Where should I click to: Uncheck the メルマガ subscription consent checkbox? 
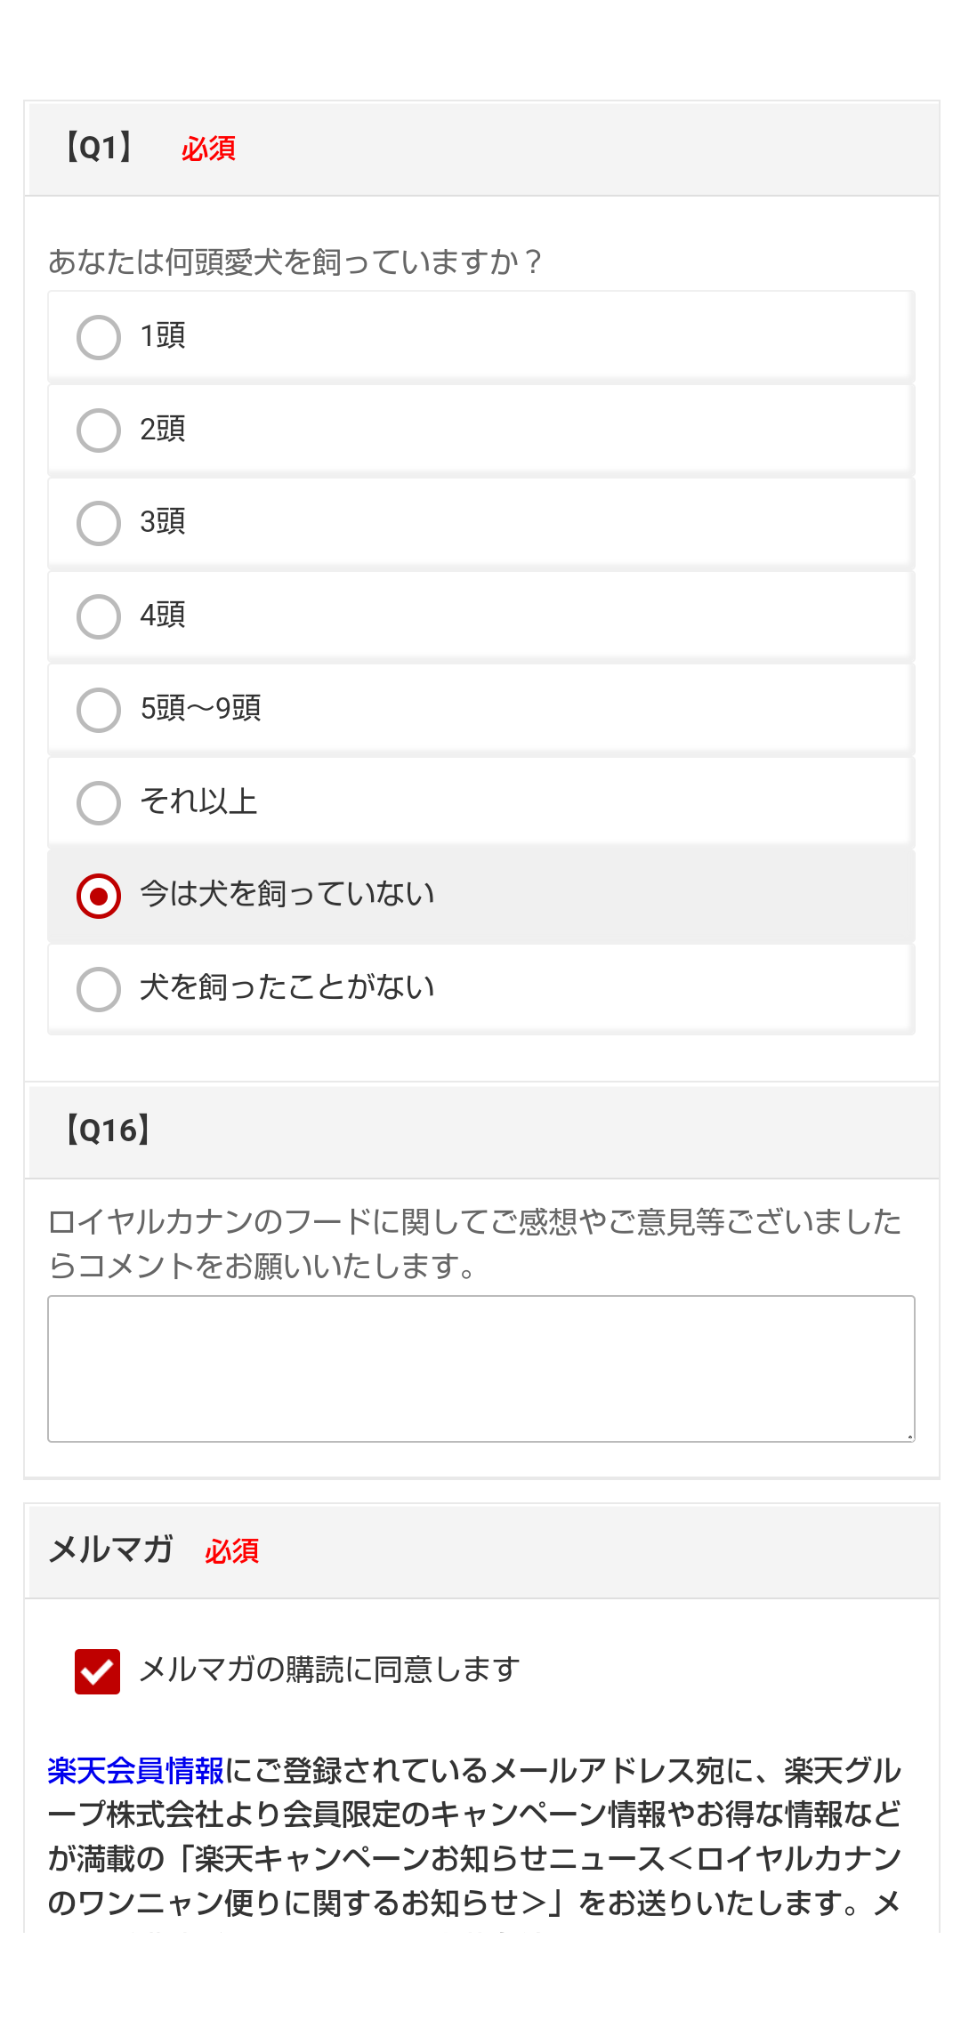[x=98, y=1671]
